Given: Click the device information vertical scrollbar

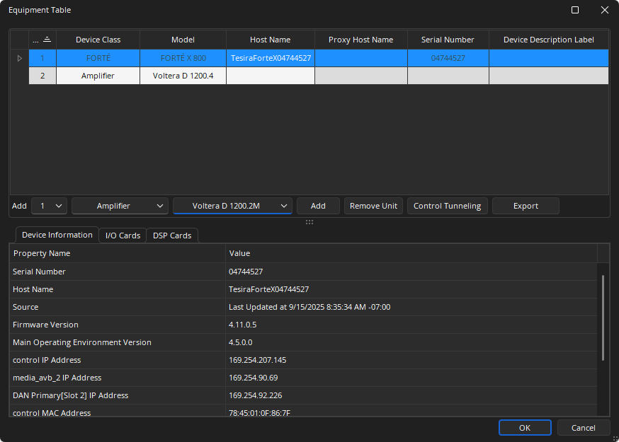Looking at the screenshot, I should (x=603, y=318).
